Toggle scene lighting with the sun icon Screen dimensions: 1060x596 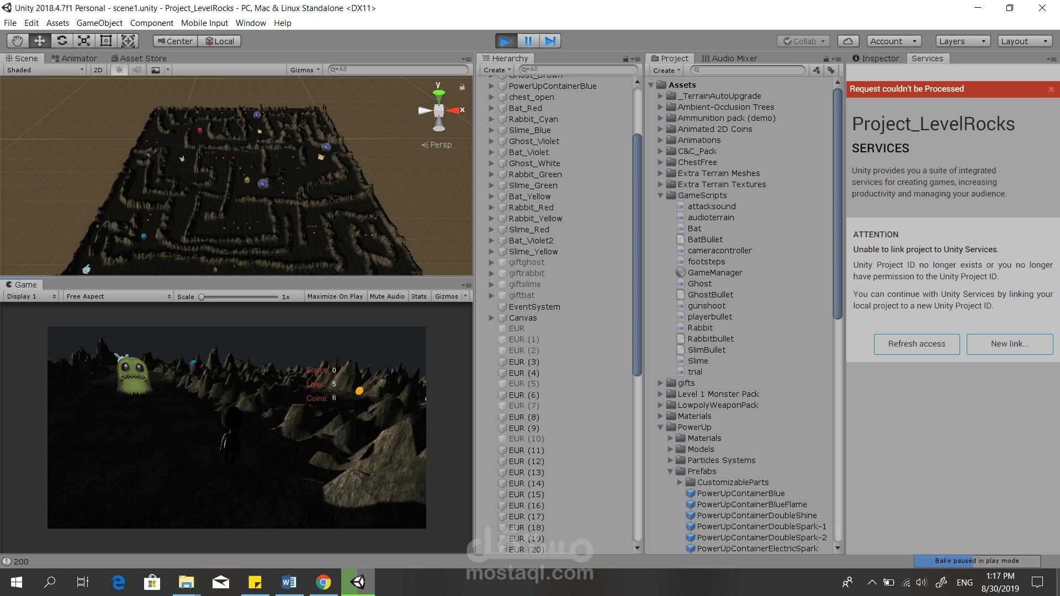119,70
